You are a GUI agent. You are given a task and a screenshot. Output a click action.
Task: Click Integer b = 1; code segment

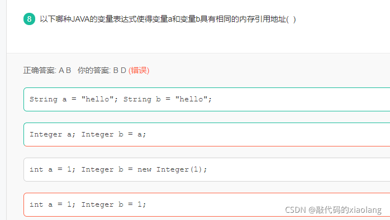113,204
